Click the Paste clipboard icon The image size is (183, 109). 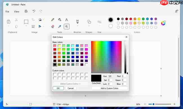[9, 22]
